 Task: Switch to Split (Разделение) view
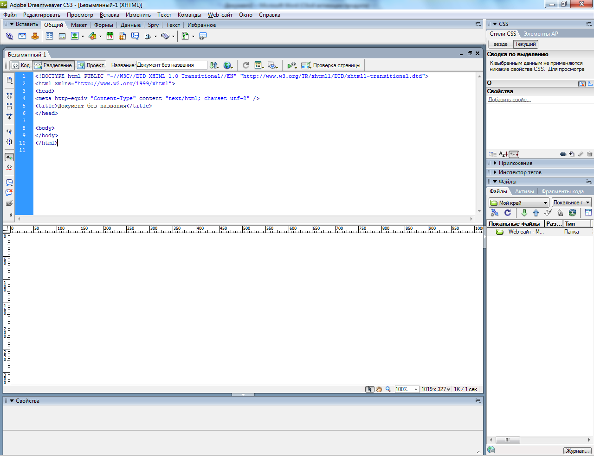(x=53, y=65)
